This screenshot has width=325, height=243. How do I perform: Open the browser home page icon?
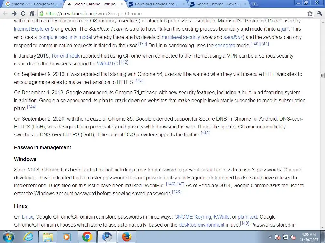[32, 14]
